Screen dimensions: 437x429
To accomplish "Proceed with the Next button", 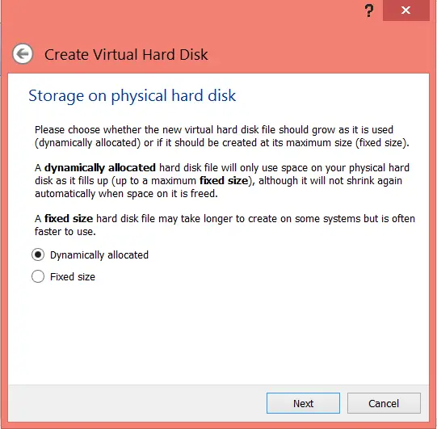I will coord(303,403).
